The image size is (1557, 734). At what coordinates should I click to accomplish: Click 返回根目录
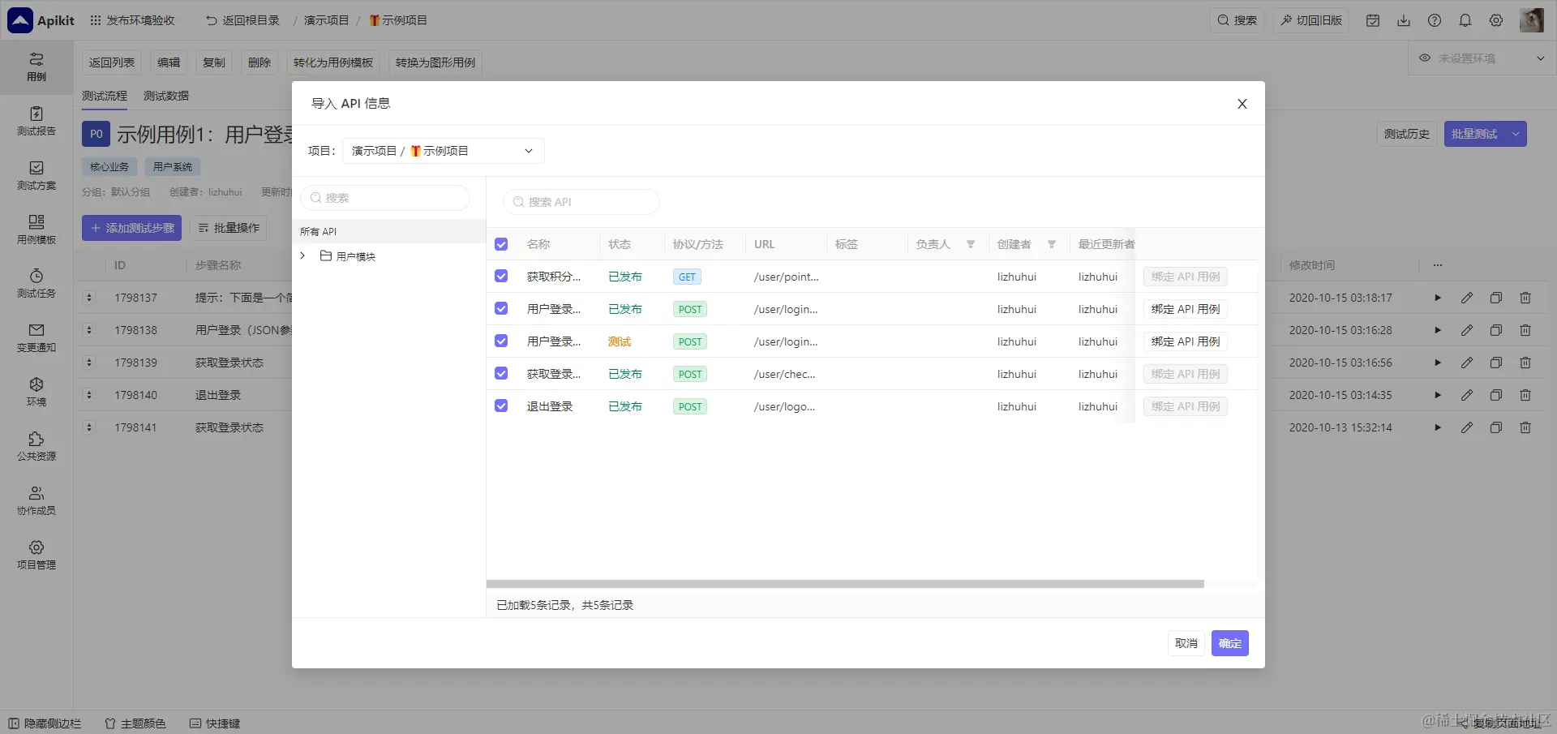pos(242,20)
